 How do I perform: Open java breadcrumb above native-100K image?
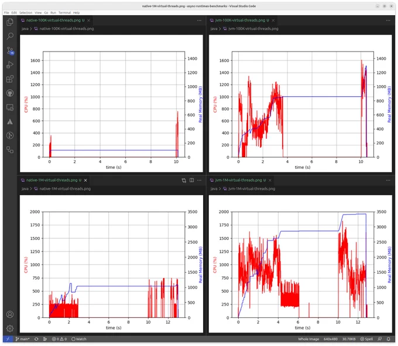pyautogui.click(x=25, y=29)
